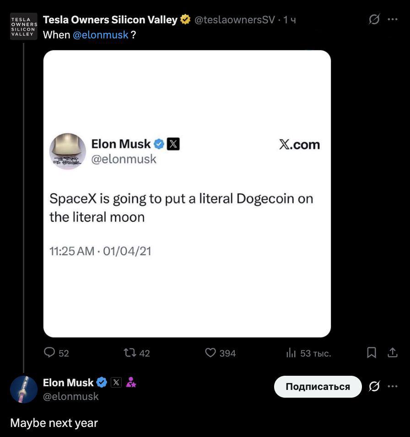Click the reply icon under Tesla Owners post

coord(49,353)
